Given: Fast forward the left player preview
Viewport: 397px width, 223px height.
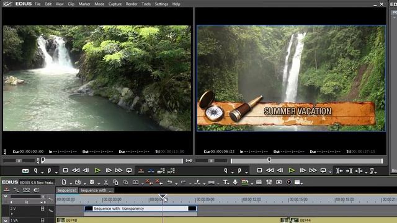Looking at the screenshot, I should pyautogui.click(x=118, y=170).
